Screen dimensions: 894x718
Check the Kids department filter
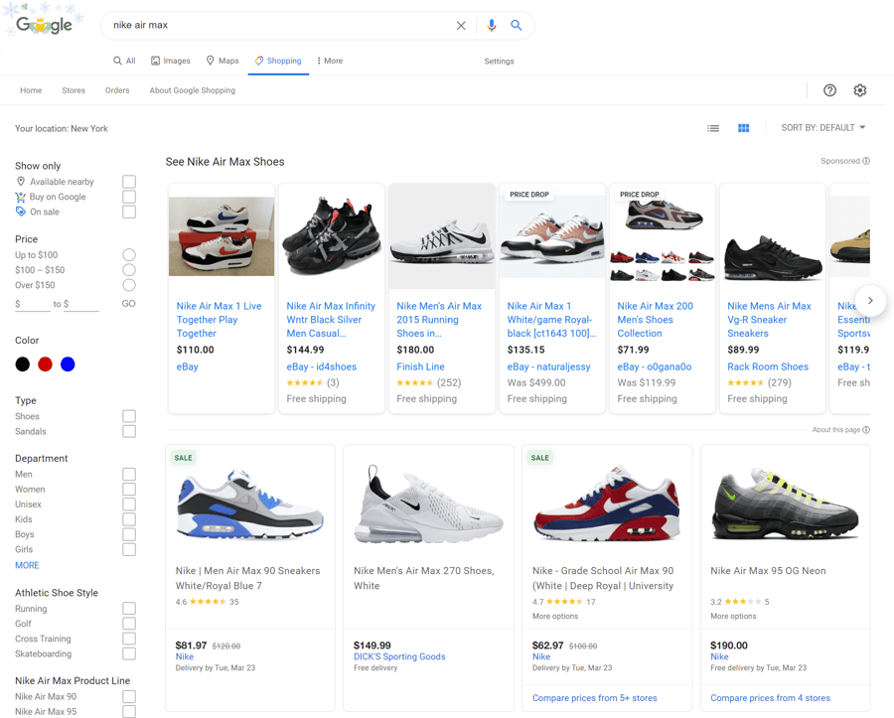[129, 519]
